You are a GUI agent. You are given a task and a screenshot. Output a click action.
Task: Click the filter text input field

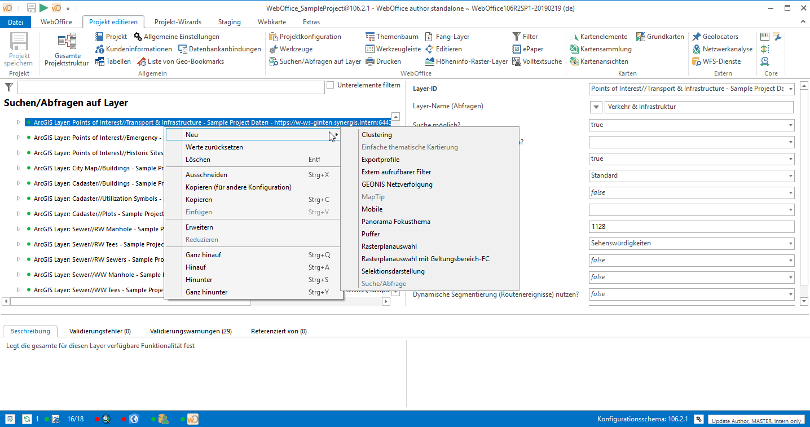169,87
